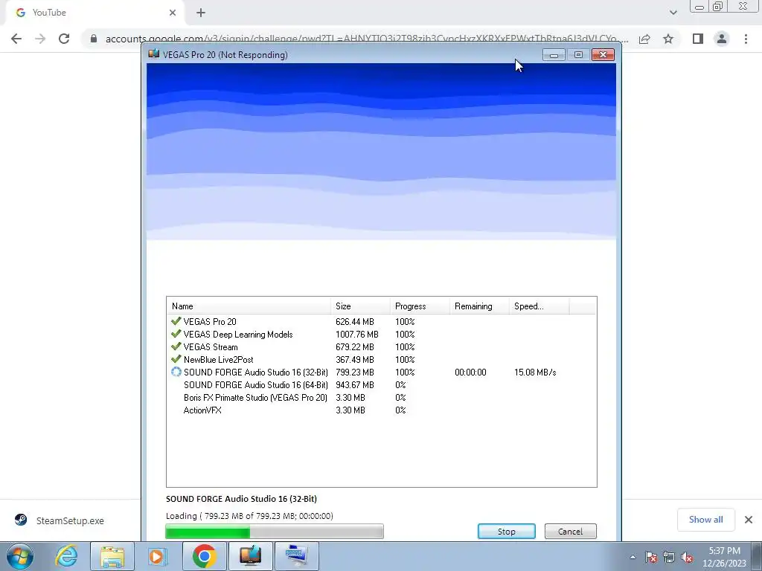Close the Chrome downloads bar
The height and width of the screenshot is (571, 762).
(749, 520)
